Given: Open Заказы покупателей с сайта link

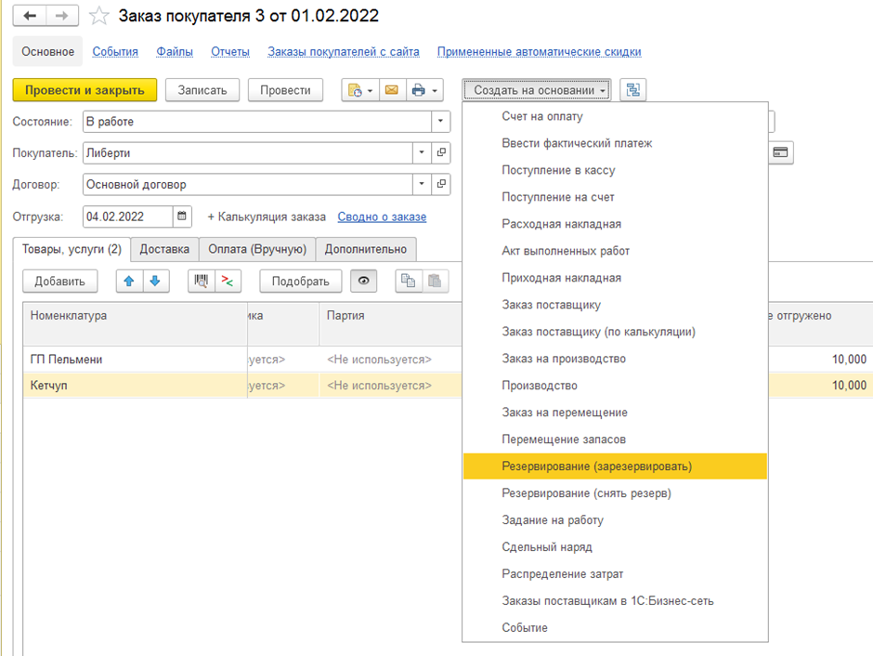Looking at the screenshot, I should (x=344, y=52).
